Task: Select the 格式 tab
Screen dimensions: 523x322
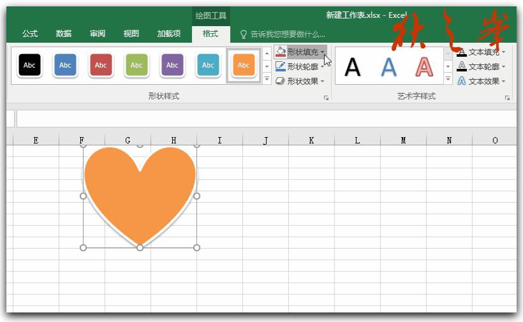Action: click(x=210, y=34)
